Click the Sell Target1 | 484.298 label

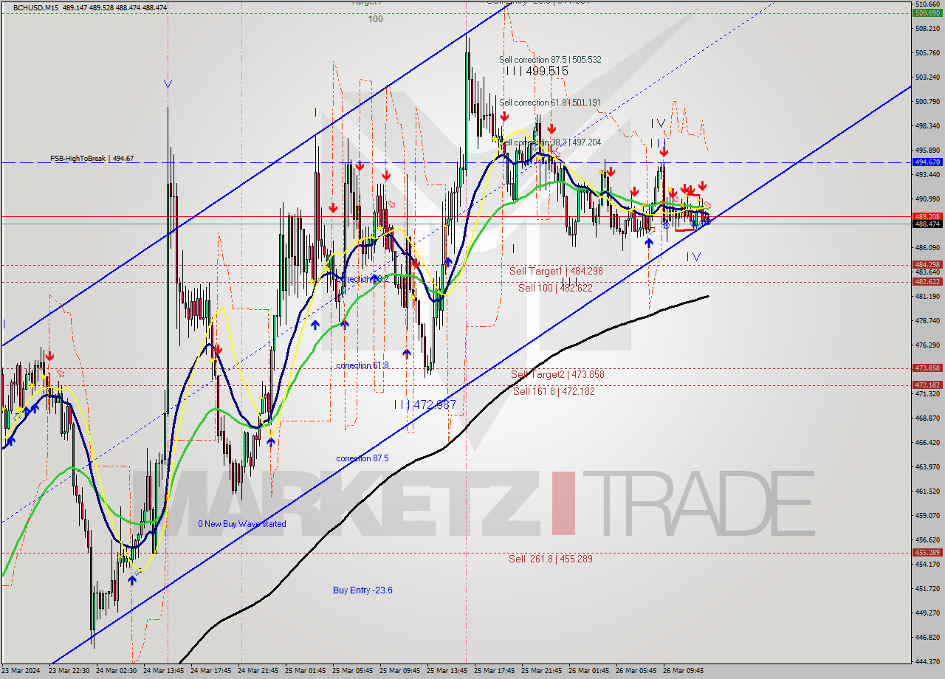coord(556,271)
